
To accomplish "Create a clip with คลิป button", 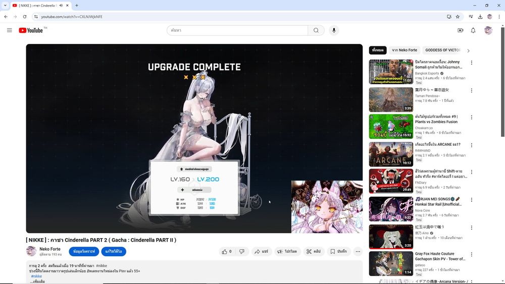I will coord(314,252).
